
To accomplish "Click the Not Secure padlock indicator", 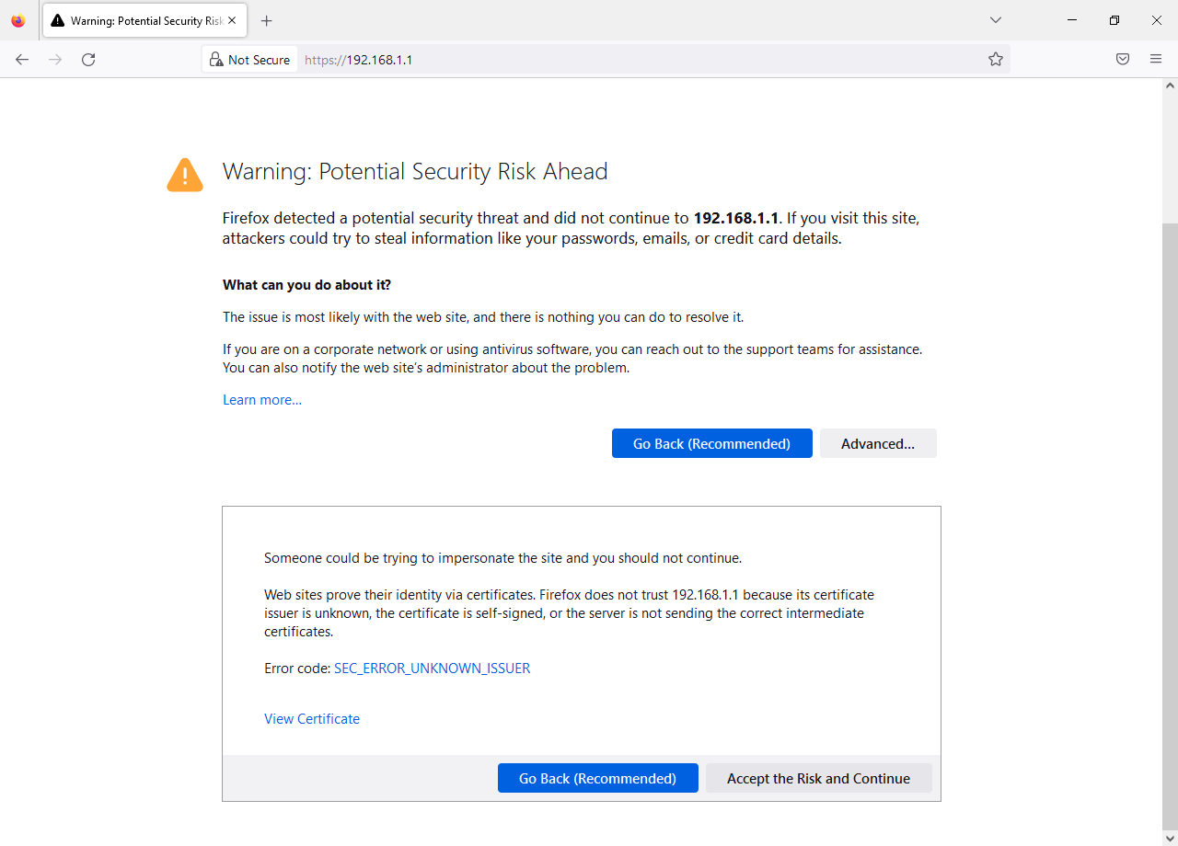I will pyautogui.click(x=249, y=60).
